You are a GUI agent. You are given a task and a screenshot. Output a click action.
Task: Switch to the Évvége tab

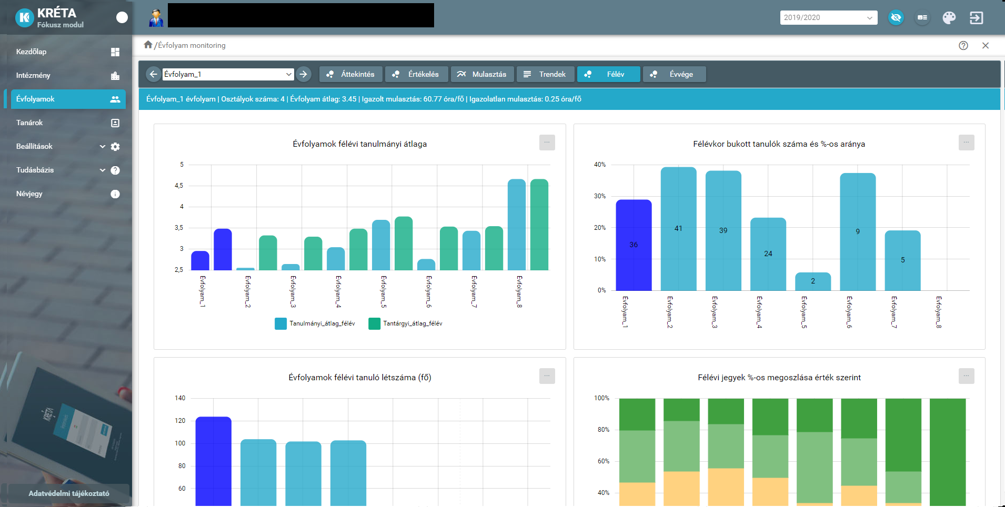point(674,74)
